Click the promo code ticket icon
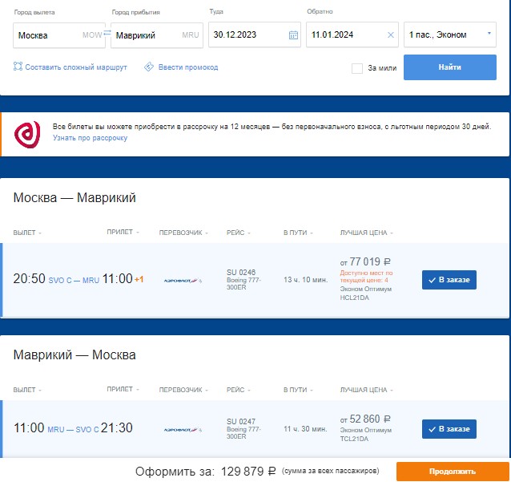This screenshot has height=482, width=511. click(149, 67)
